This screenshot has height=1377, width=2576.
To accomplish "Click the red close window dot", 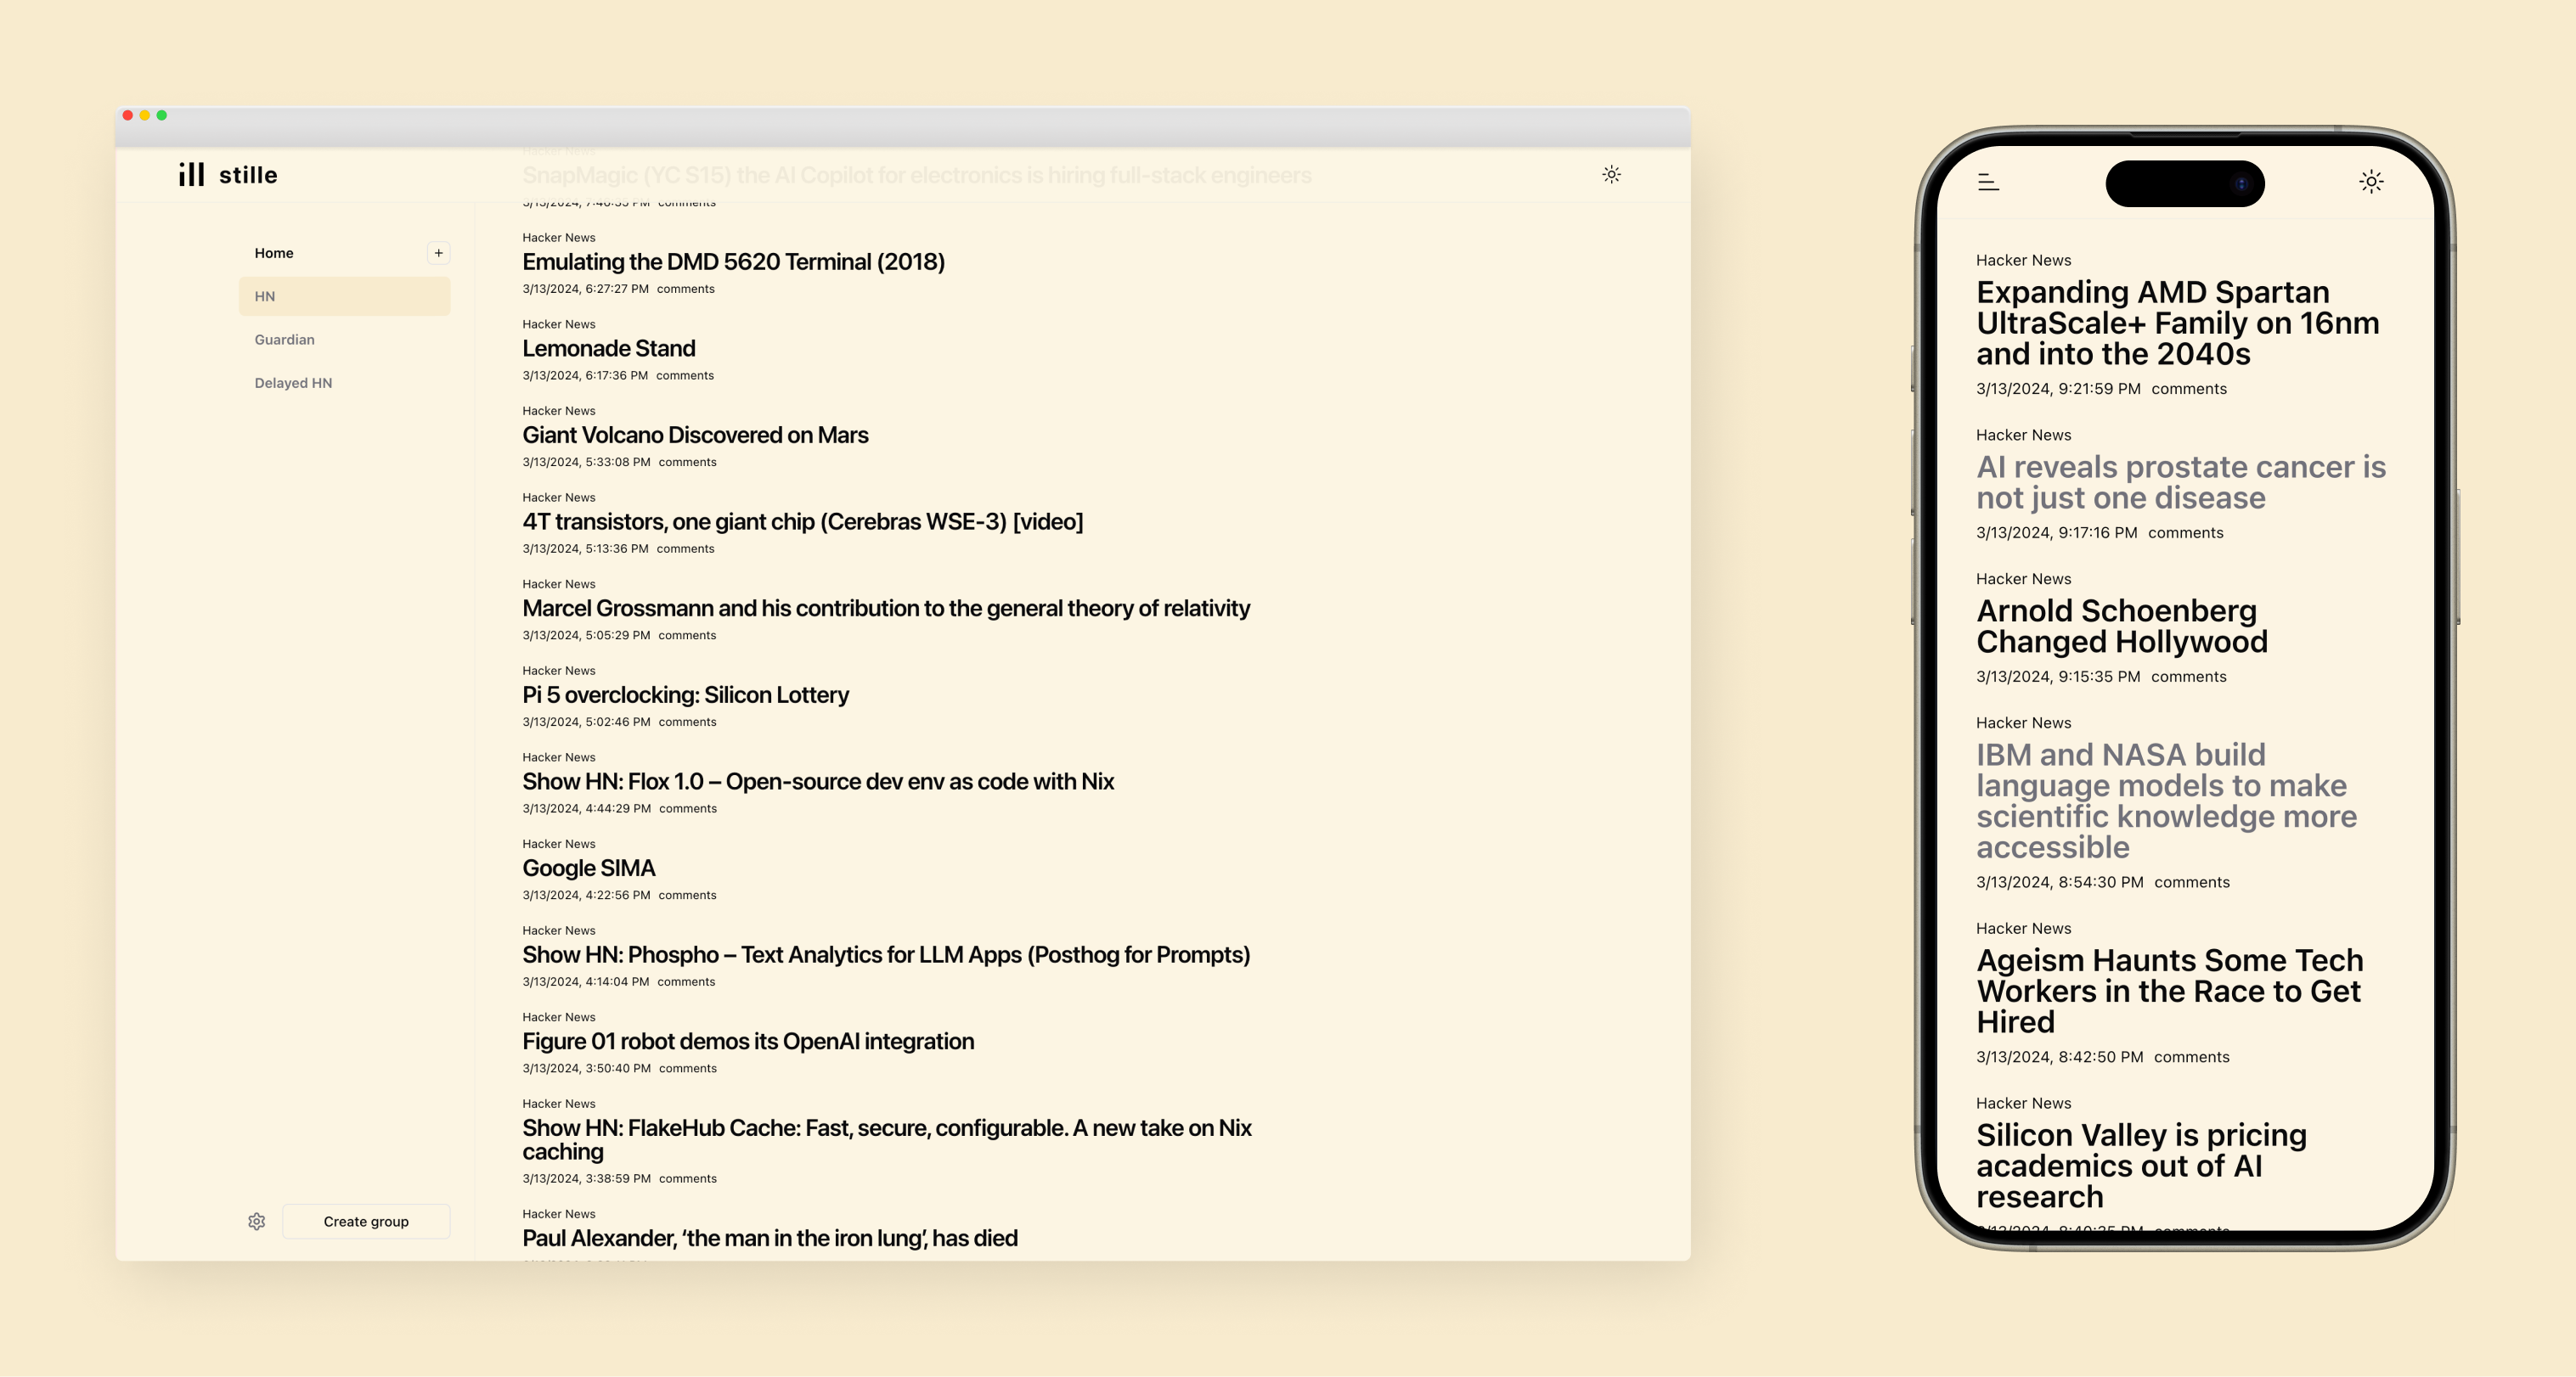I will (x=128, y=115).
